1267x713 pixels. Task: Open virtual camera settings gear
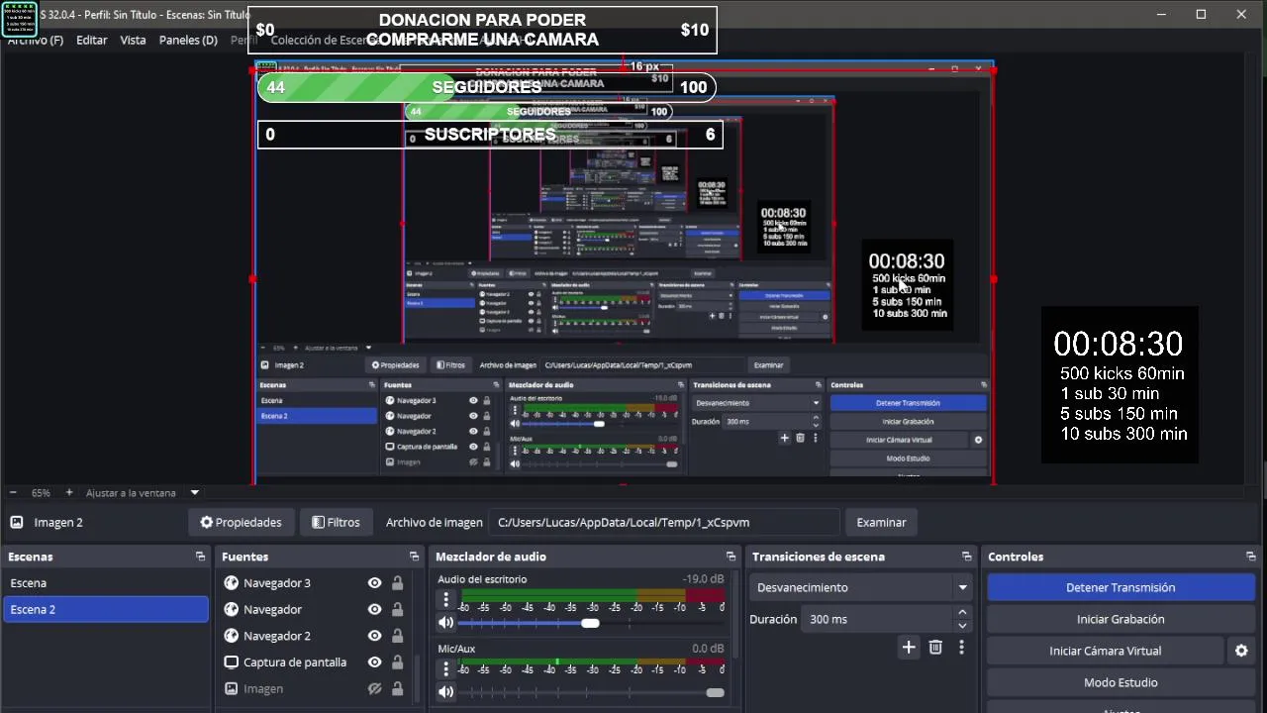[x=1241, y=651]
